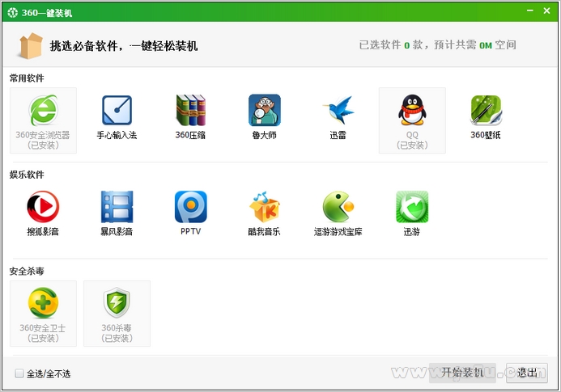Click the PPTV label text
The width and height of the screenshot is (561, 392).
(x=191, y=231)
